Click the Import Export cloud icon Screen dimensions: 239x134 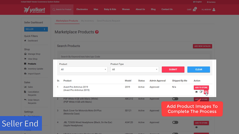point(25,73)
